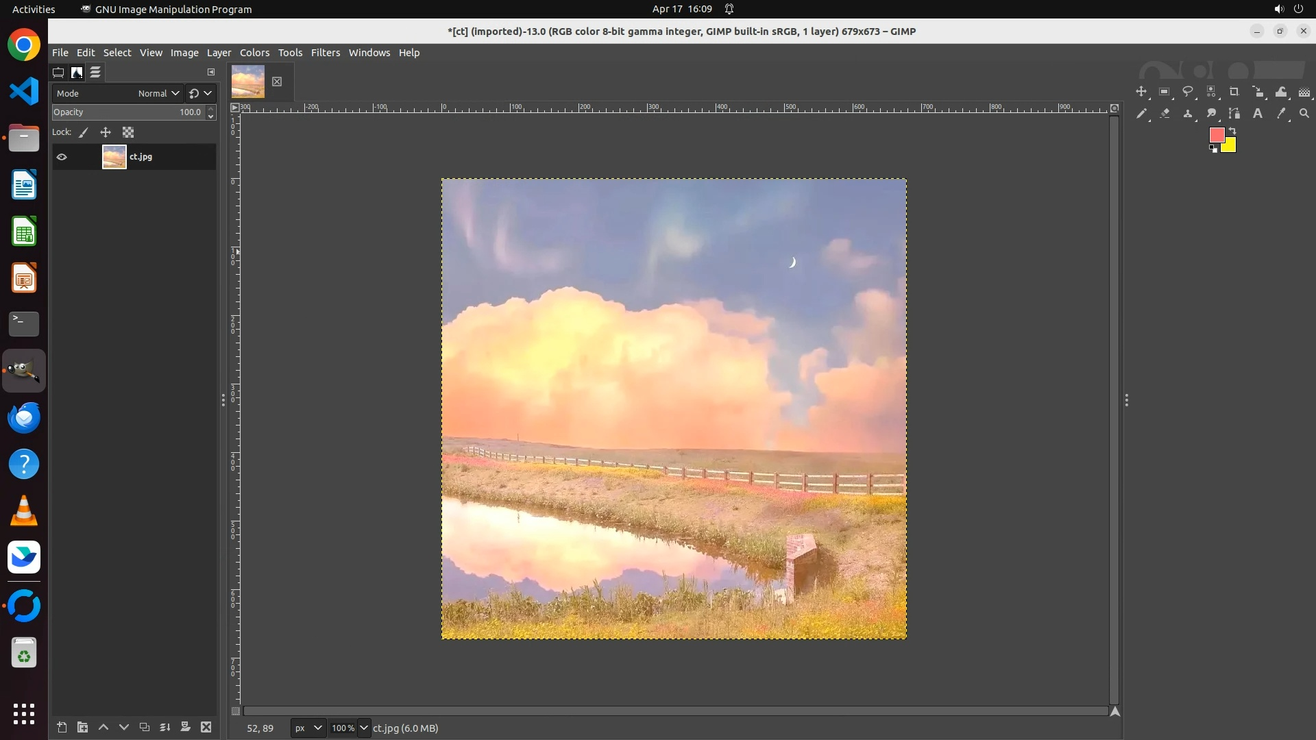Open the Filters menu
The height and width of the screenshot is (740, 1316).
click(x=325, y=53)
